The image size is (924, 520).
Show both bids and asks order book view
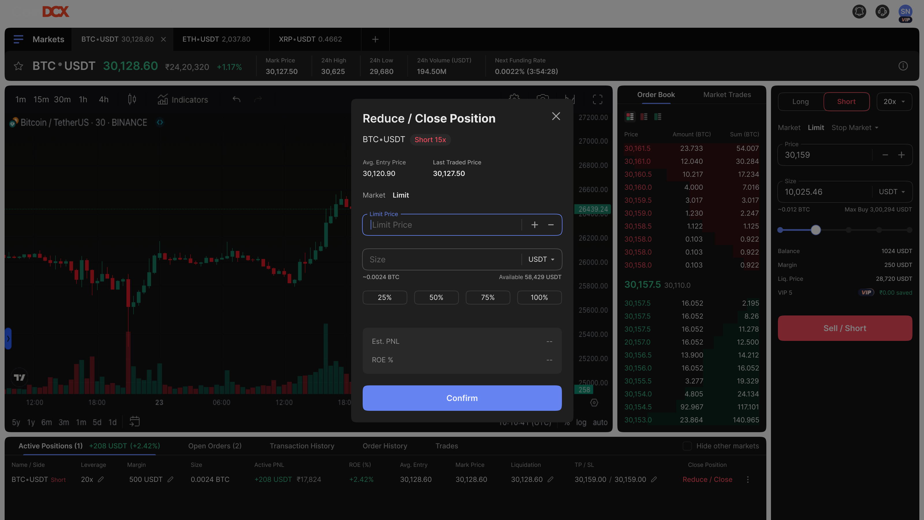coord(630,117)
